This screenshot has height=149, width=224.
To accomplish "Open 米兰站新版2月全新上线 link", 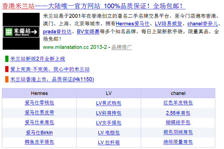I will click(38, 59).
